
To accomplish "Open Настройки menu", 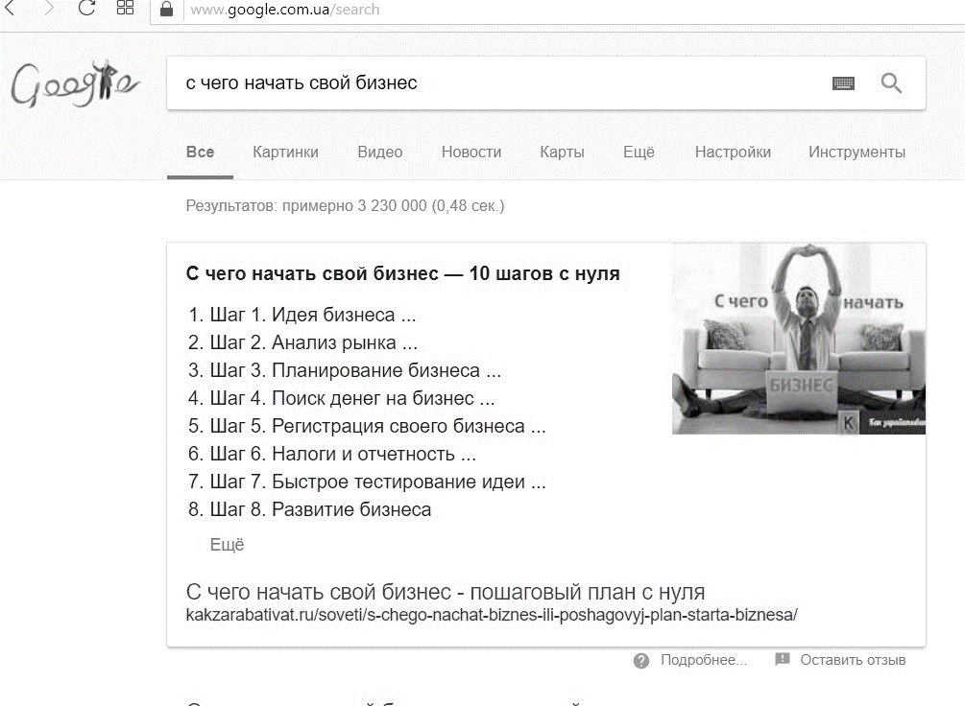I will point(733,152).
